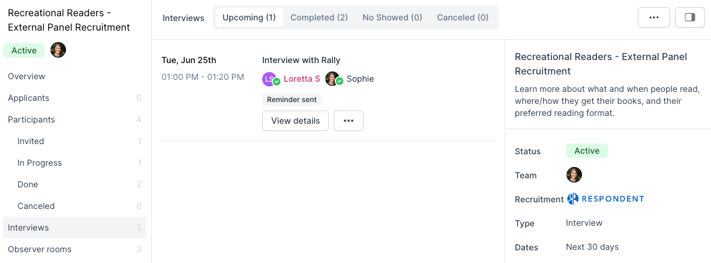Click the View details button
The image size is (711, 263).
point(295,121)
